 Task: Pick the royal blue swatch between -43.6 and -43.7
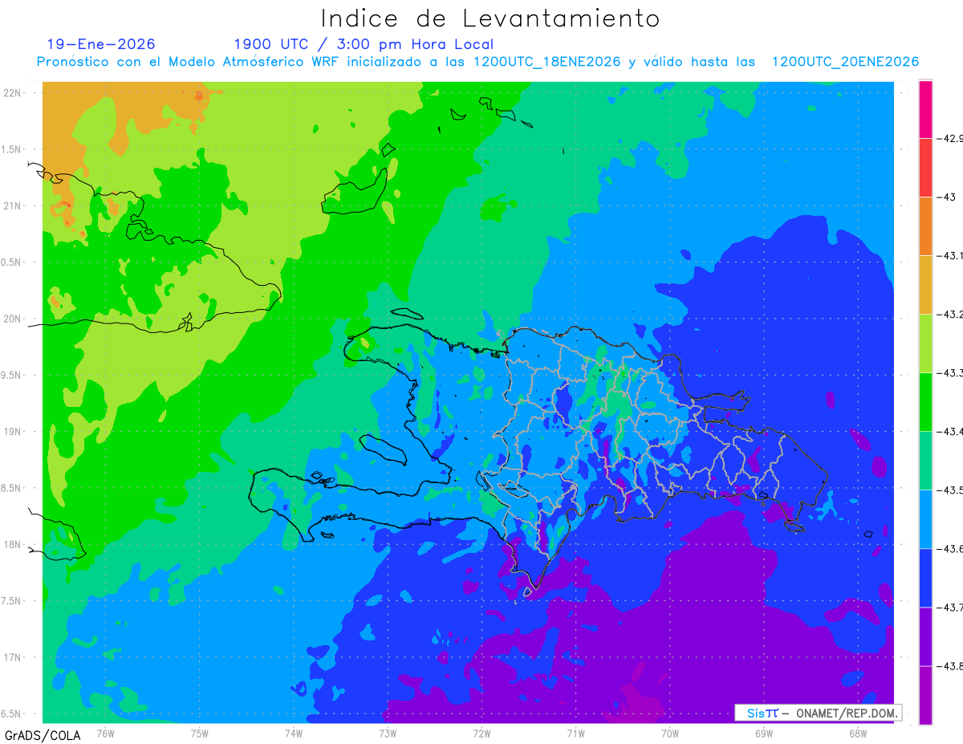tap(925, 577)
